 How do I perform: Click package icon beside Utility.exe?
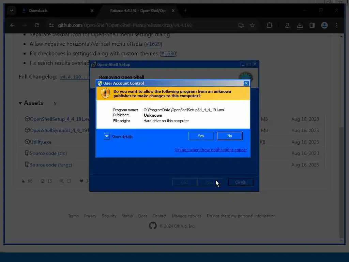pyautogui.click(x=27, y=142)
